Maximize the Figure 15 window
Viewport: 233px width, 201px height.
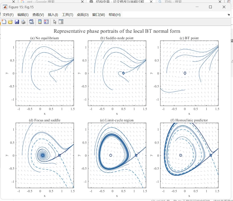[210, 7]
